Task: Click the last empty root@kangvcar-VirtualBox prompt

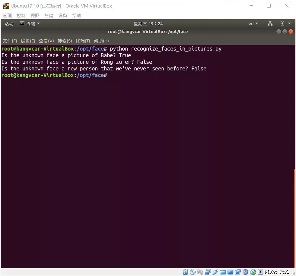Action: point(54,75)
